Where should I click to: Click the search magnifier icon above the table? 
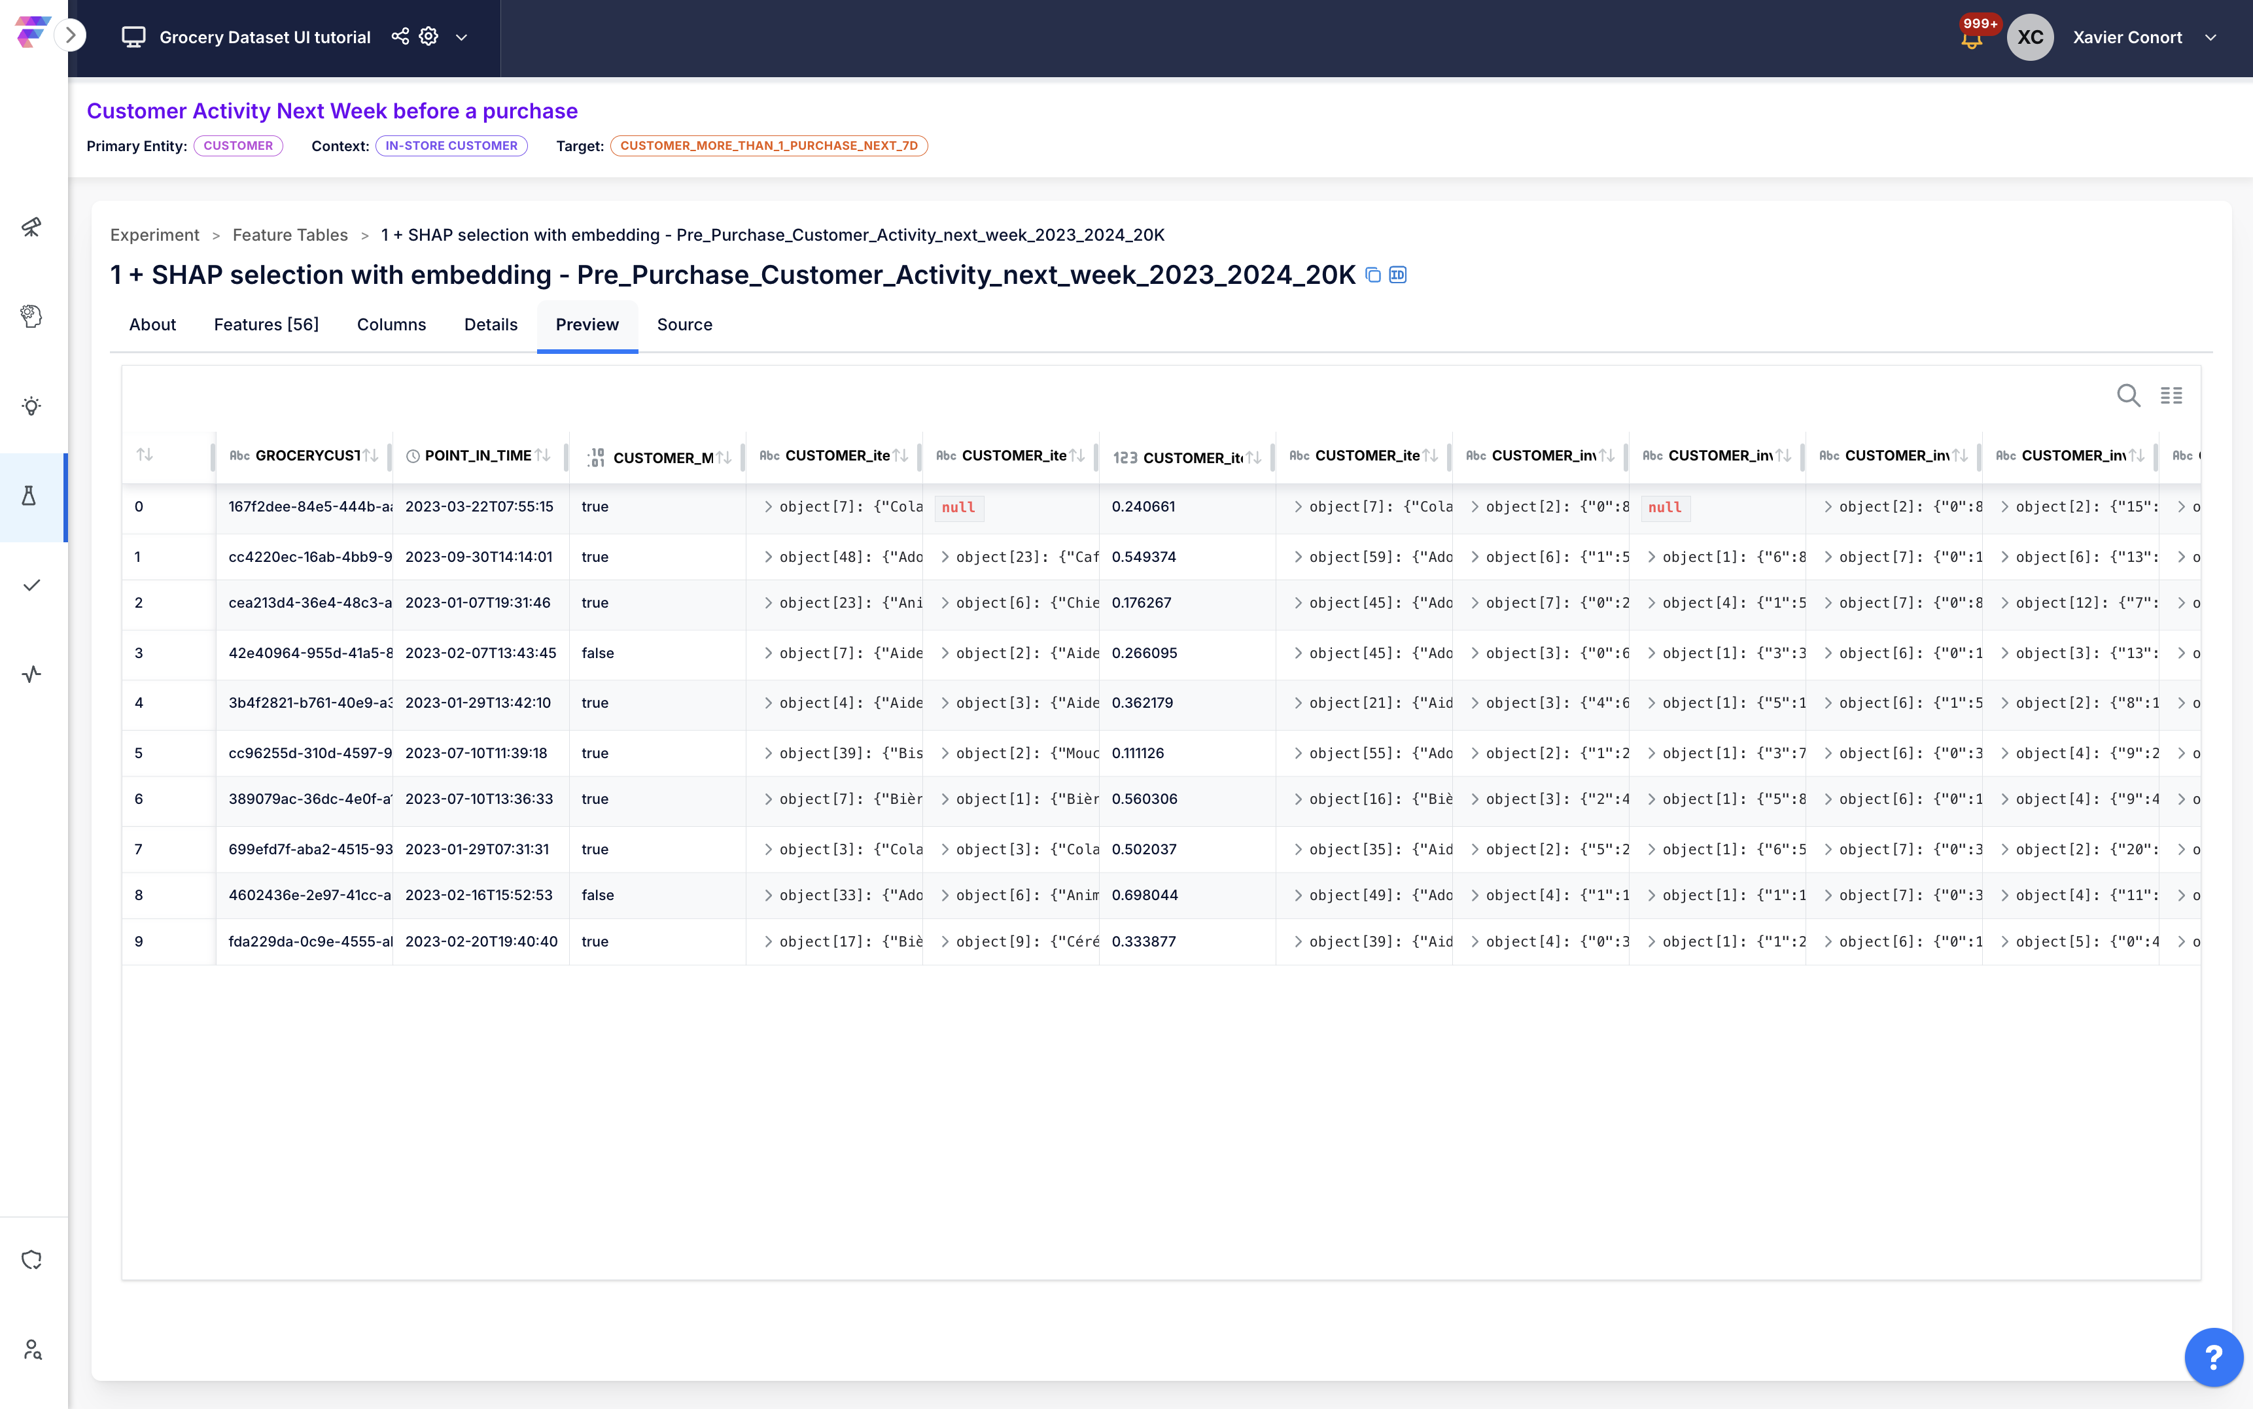click(2128, 395)
